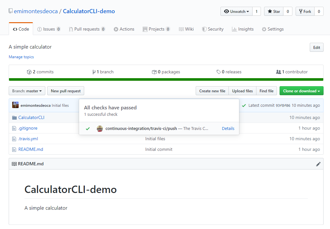Click the pencil icon to edit README.md
The image size is (330, 229).
(318, 164)
